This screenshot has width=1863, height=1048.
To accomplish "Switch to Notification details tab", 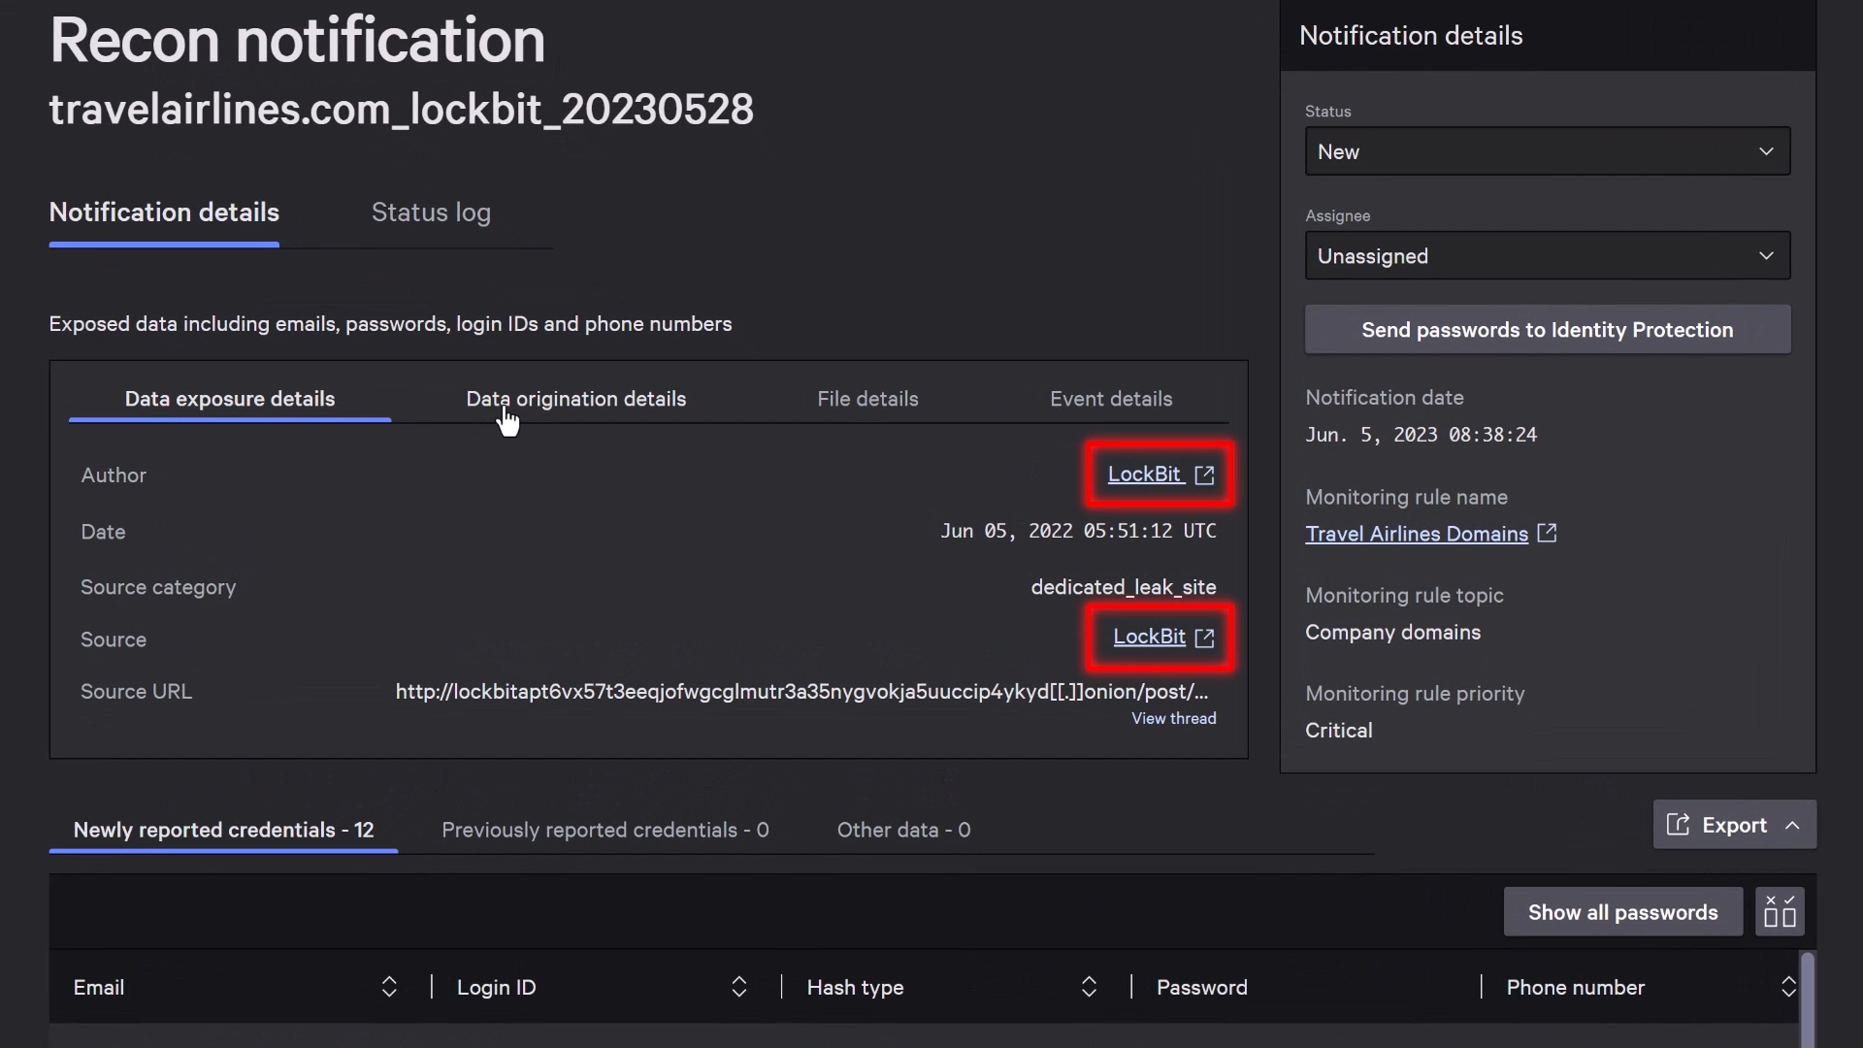I will 164,213.
